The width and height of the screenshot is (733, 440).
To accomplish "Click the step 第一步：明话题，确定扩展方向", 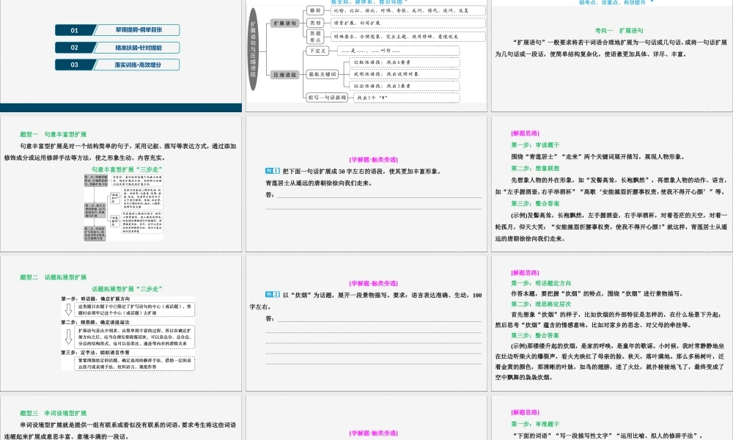I will pos(95,298).
